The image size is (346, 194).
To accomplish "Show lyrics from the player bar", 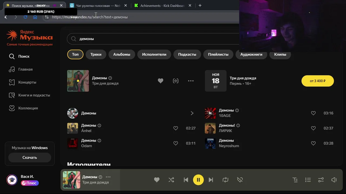I will tap(295, 180).
